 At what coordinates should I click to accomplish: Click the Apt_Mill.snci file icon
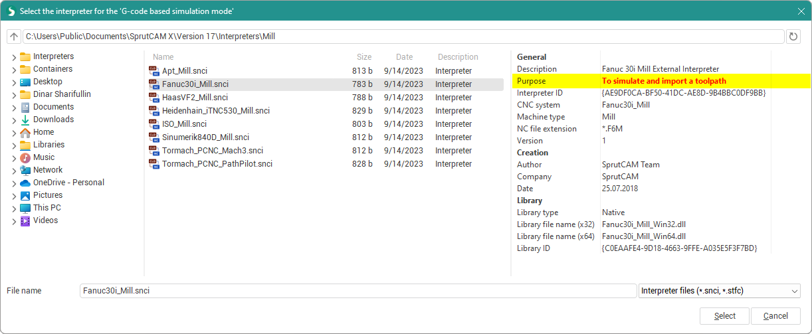(154, 71)
